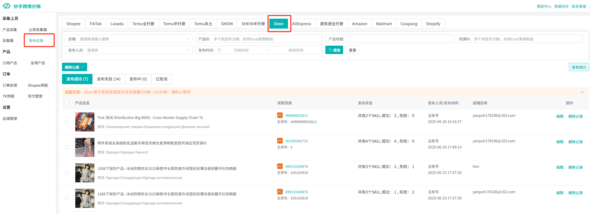Switch to the TikTok platform tab

point(95,24)
